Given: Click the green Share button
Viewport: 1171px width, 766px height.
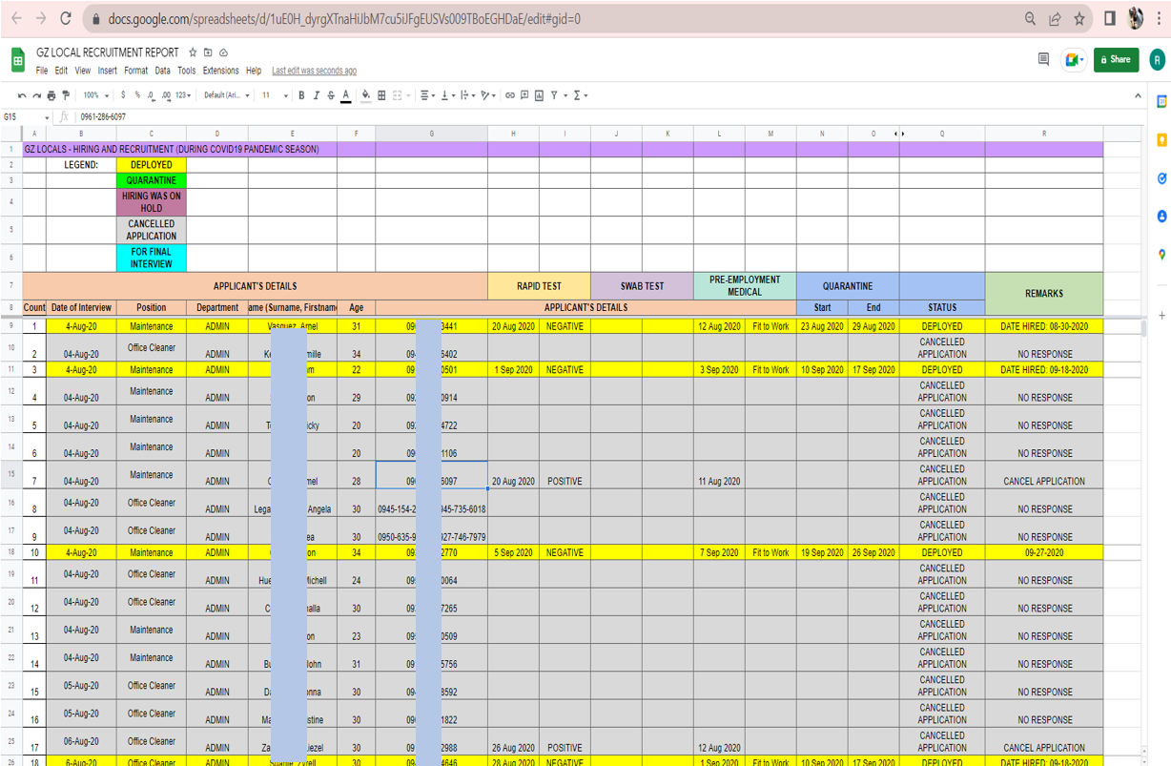Looking at the screenshot, I should tap(1116, 59).
